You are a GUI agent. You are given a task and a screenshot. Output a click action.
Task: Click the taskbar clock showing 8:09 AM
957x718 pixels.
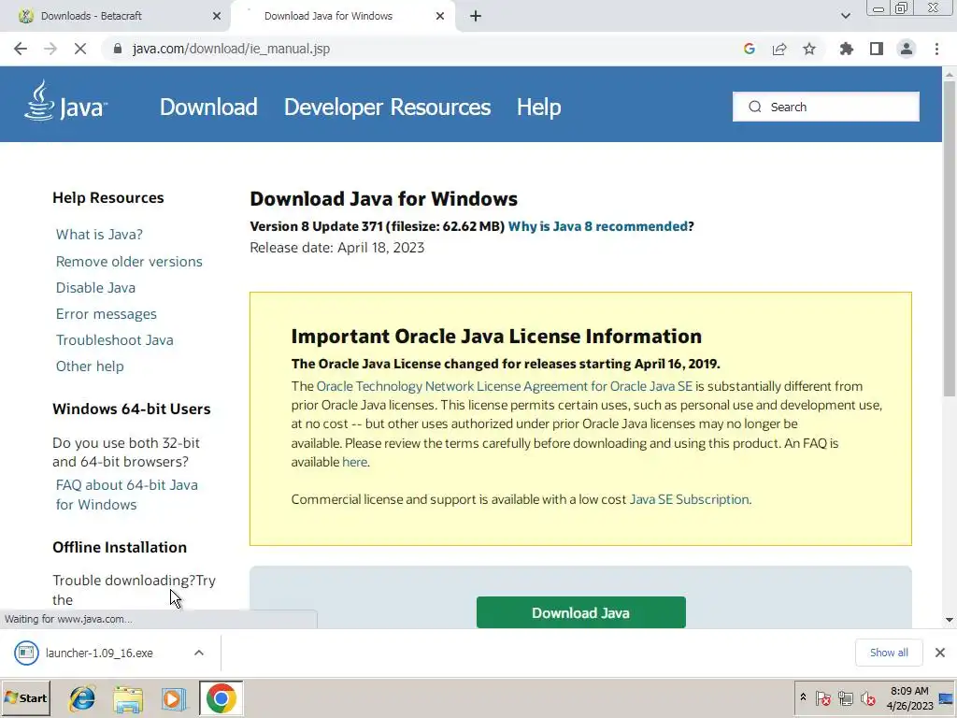tap(909, 697)
